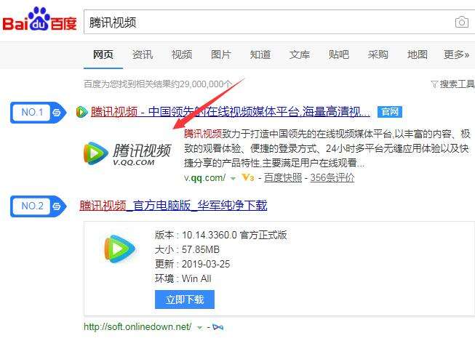This screenshot has width=475, height=338.
Task: Open the 百度快照 link
Action: pyautogui.click(x=283, y=177)
